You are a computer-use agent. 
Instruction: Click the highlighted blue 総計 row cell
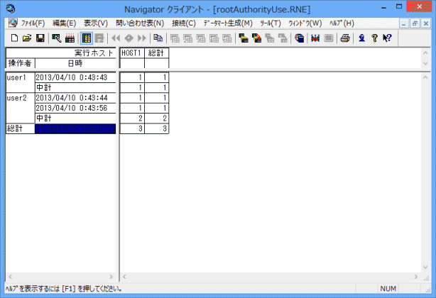coord(75,128)
